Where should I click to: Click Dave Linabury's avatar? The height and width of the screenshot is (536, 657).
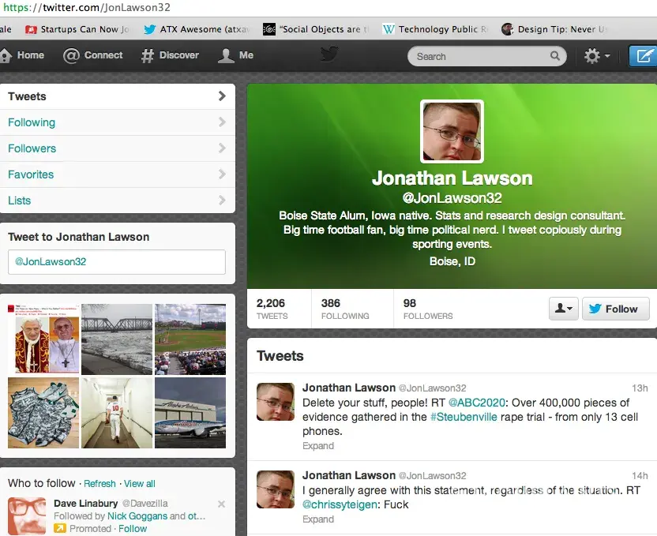click(x=27, y=516)
